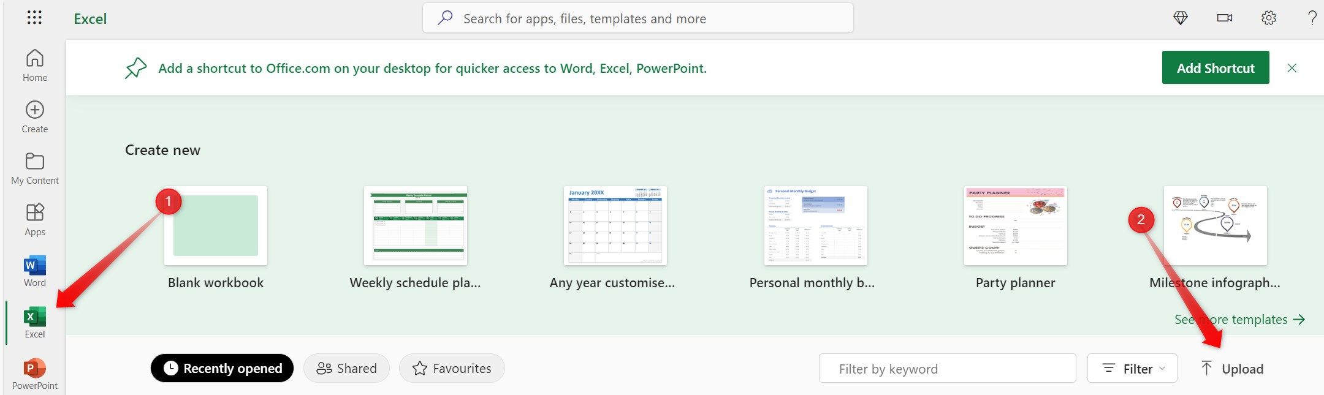
Task: Click See more templates link
Action: click(x=1239, y=320)
